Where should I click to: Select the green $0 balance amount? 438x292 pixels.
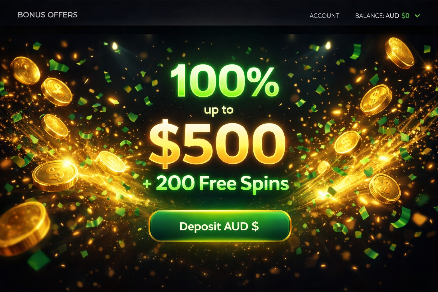pos(405,16)
